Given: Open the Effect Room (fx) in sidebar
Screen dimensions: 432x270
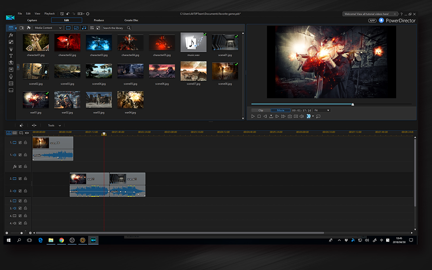Looking at the screenshot, I should pyautogui.click(x=11, y=35).
